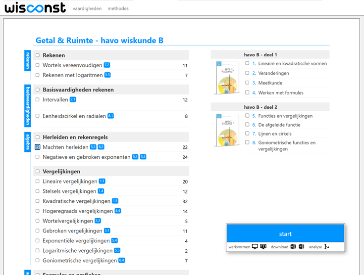Viewport: 364px width, 275px height.
Task: Click the 5.2 badge beside Wortelvergelijkingen
Action: pyautogui.click(x=98, y=221)
